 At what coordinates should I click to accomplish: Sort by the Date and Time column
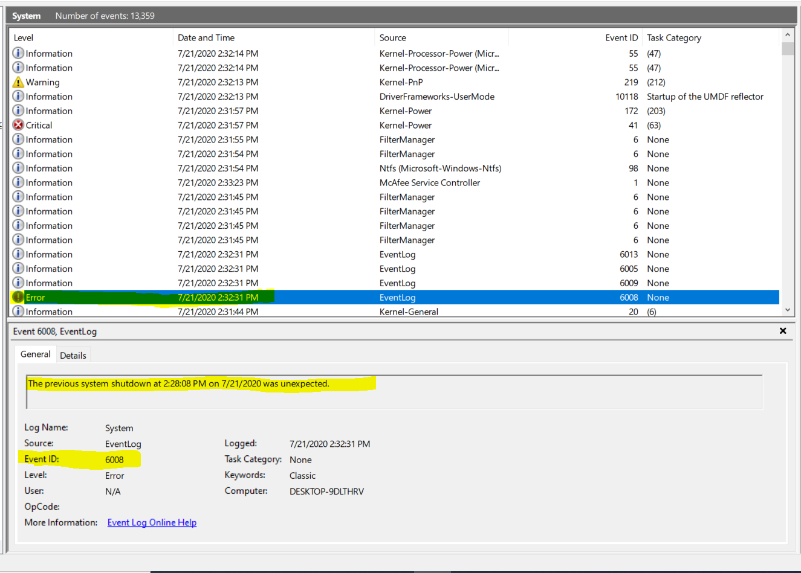coord(272,37)
